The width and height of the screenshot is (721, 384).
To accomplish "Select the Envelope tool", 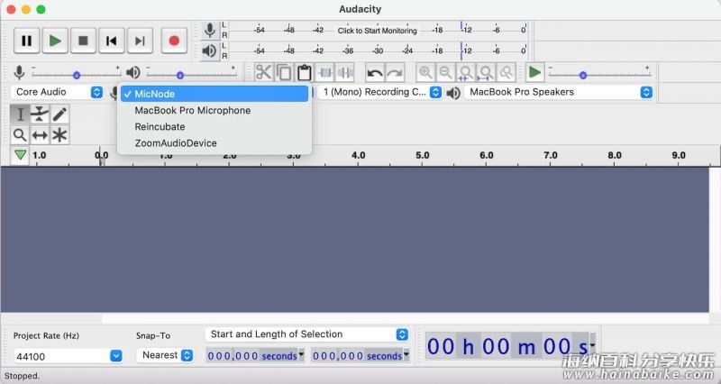I will [x=40, y=114].
